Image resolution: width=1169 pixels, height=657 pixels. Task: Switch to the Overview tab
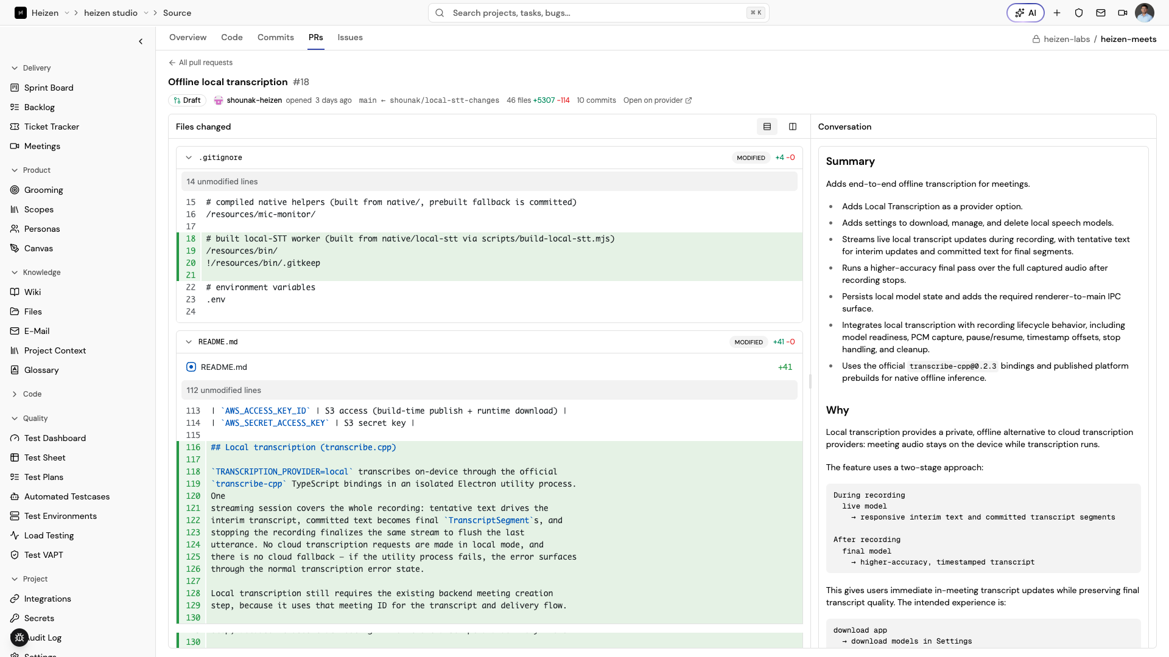click(188, 37)
